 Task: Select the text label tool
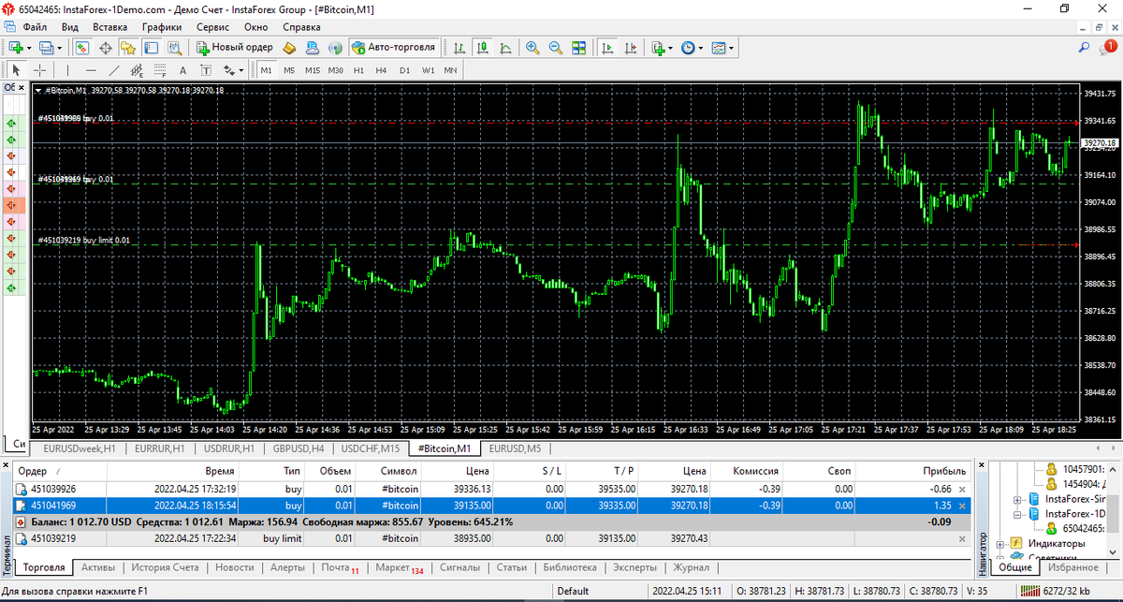[205, 69]
